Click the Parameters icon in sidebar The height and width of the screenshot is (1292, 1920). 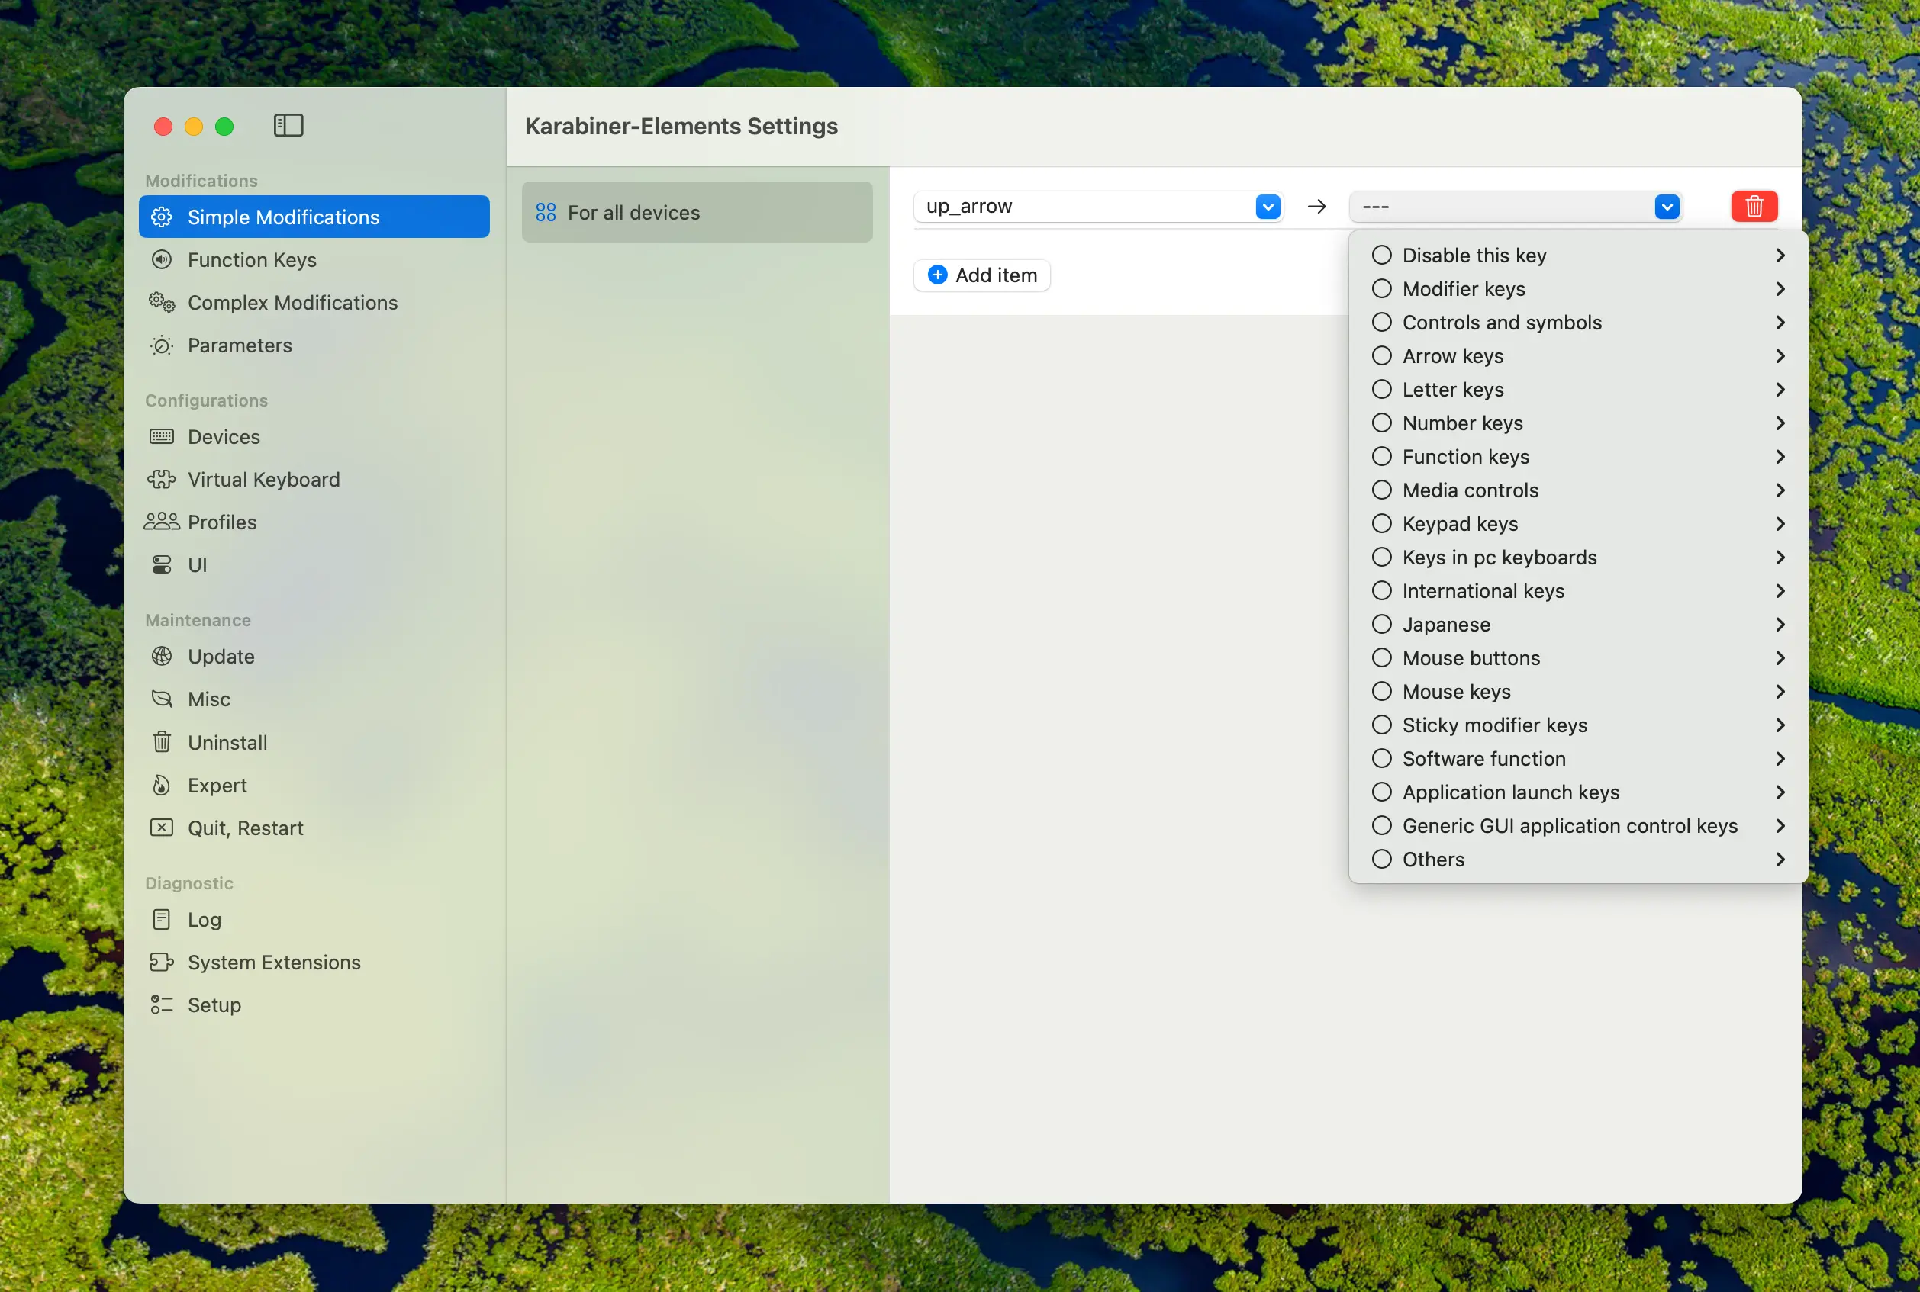[162, 345]
